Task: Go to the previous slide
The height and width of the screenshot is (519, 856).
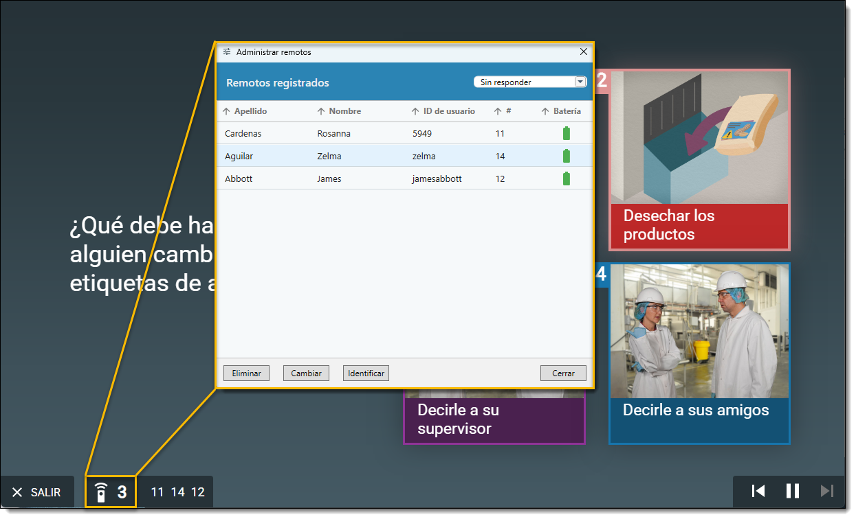Action: 758,491
